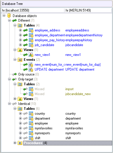
Task: Expand the employee_address table node
Action: tap(20, 30)
